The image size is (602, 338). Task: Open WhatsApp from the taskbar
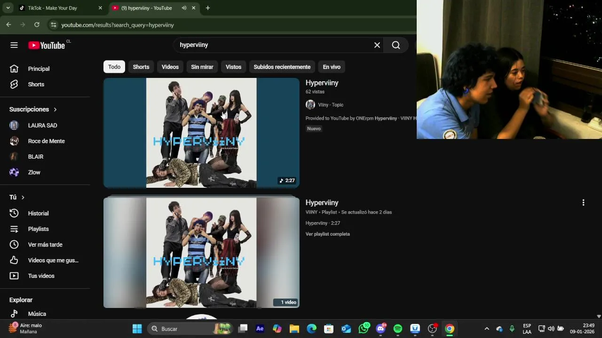point(364,329)
